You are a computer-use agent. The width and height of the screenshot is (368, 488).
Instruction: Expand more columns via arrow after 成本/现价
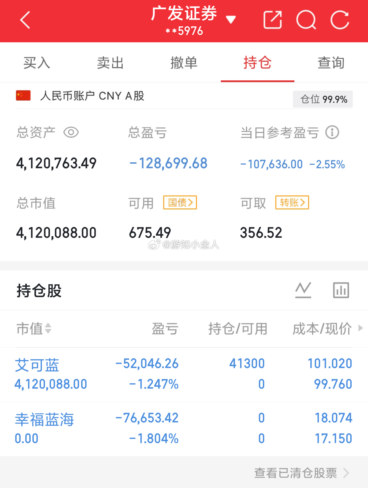(361, 328)
